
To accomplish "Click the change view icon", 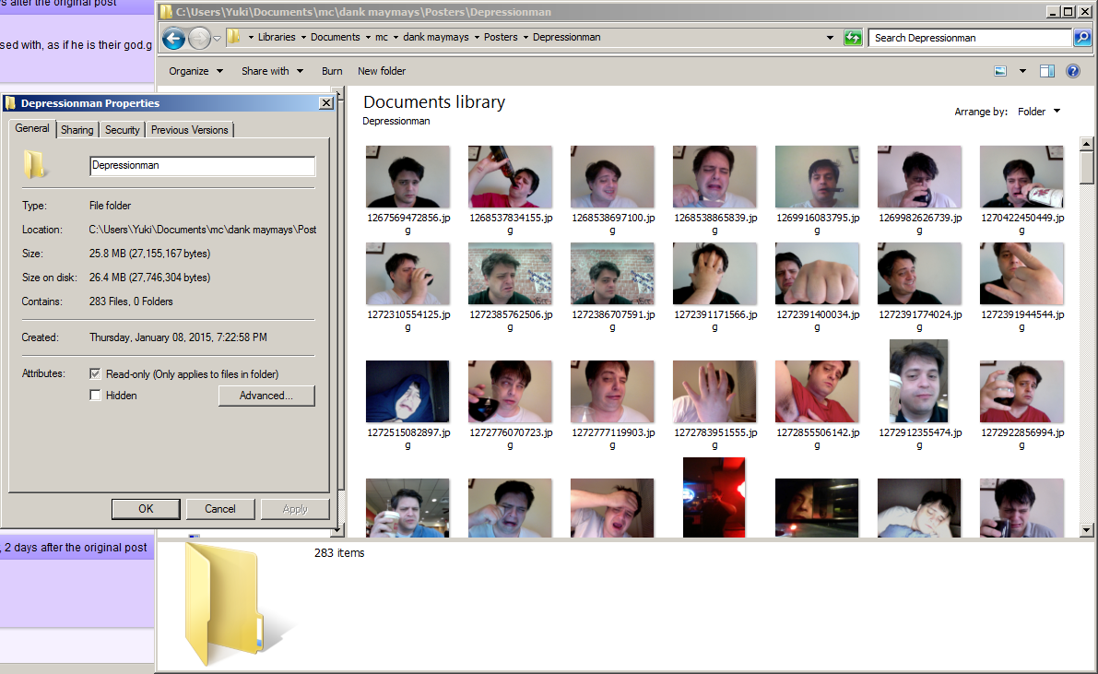I will click(x=1000, y=71).
